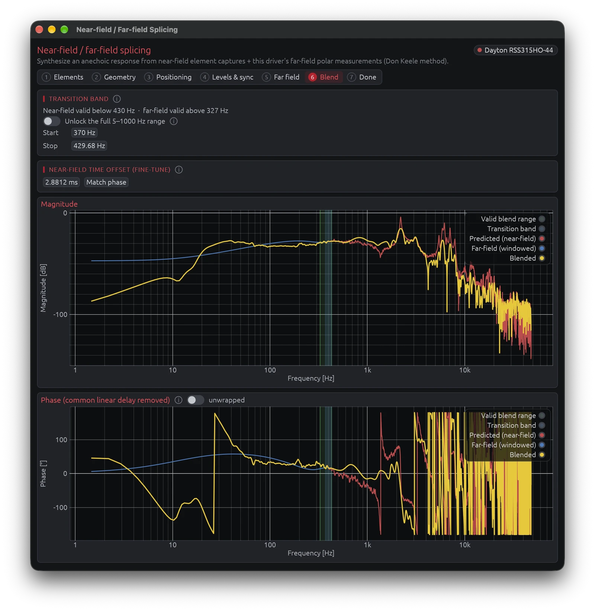Toggle Far-field (windowed) swatch in Magnitude legend
595x611 pixels.
[x=542, y=248]
